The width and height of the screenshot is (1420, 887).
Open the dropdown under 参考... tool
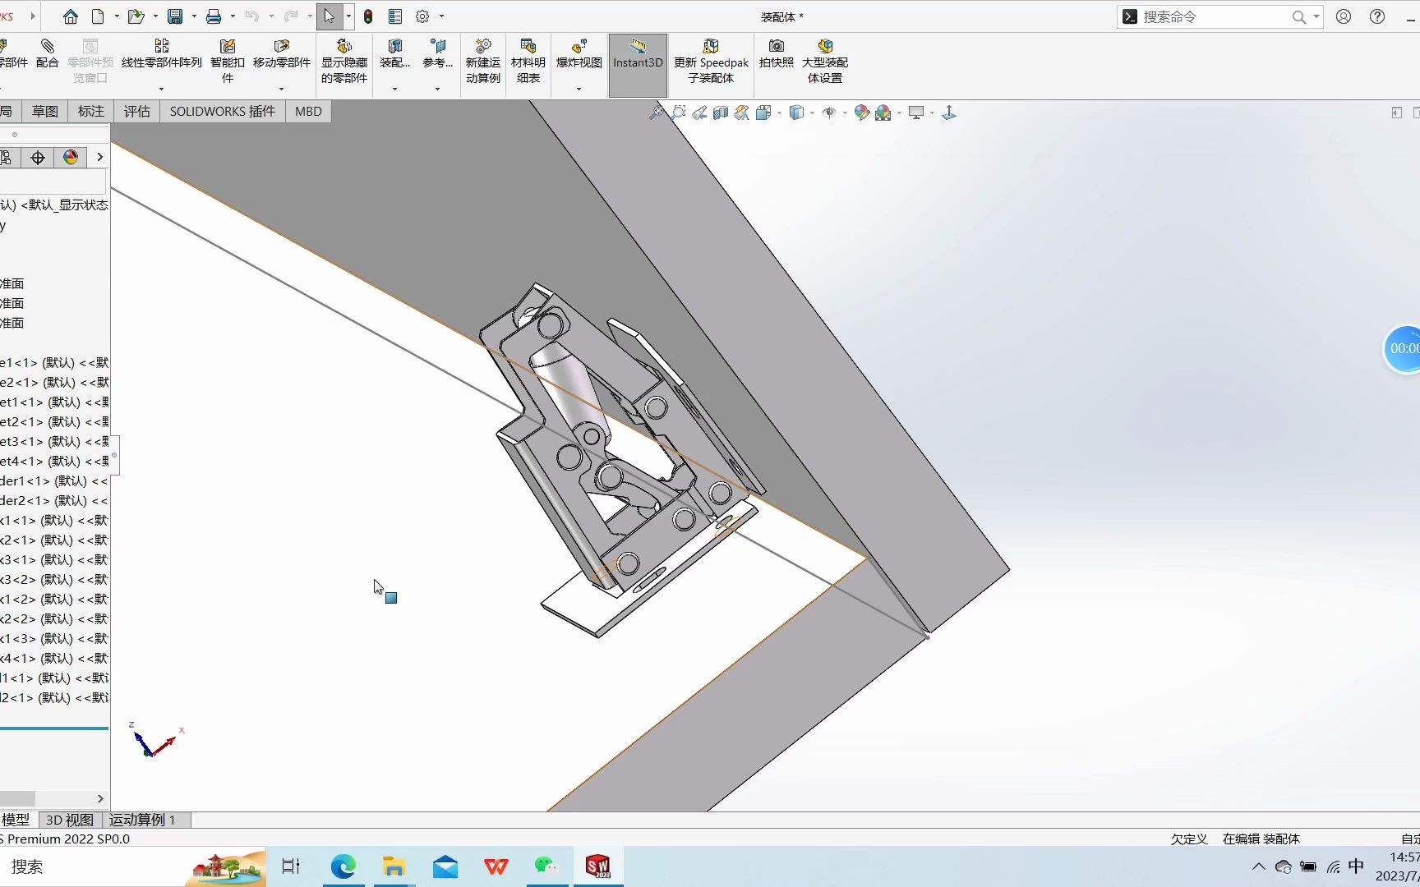[437, 89]
